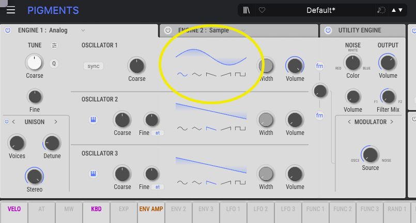Open the hamburger main menu
Viewport: 416px width, 223px height.
click(10, 10)
